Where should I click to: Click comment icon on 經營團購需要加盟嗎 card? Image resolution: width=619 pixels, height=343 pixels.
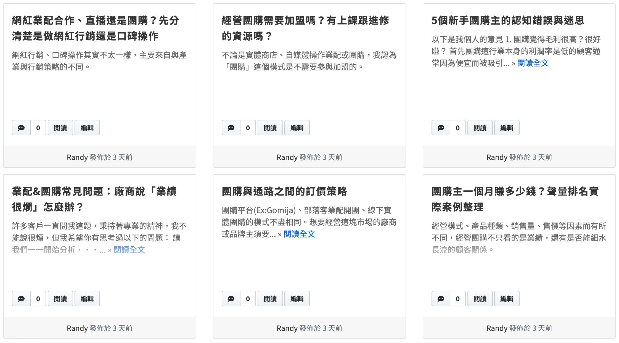point(231,128)
